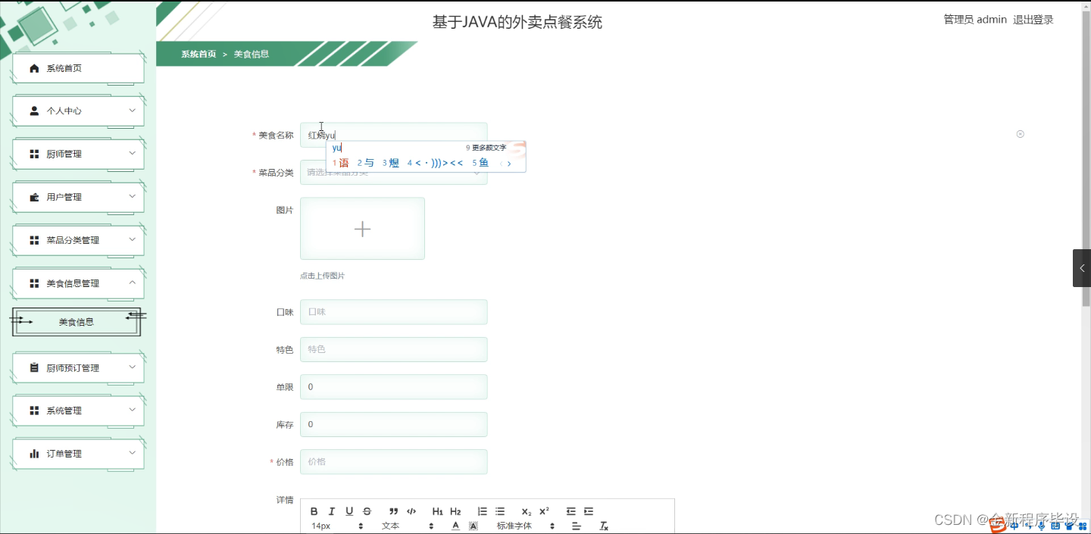1091x534 pixels.
Task: Open the 菜品分类 category dropdown
Action: point(393,173)
